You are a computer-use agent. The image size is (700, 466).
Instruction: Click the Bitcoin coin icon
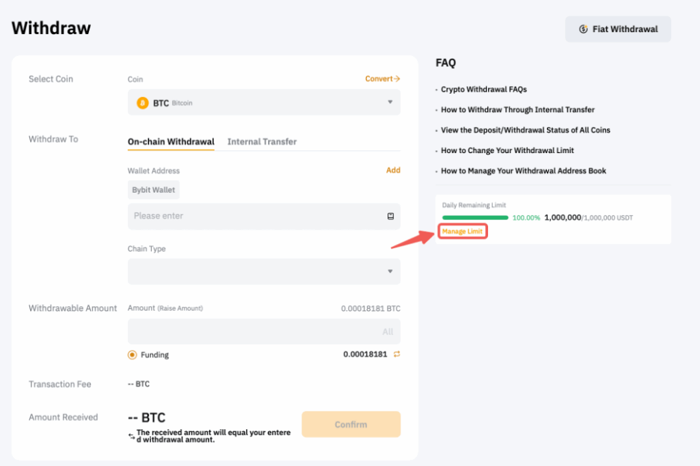coord(142,103)
